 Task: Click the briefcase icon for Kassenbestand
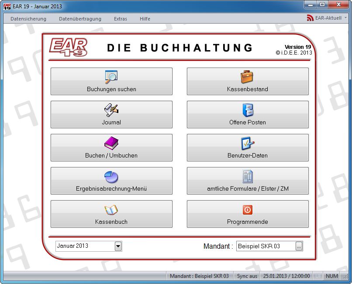click(x=247, y=77)
